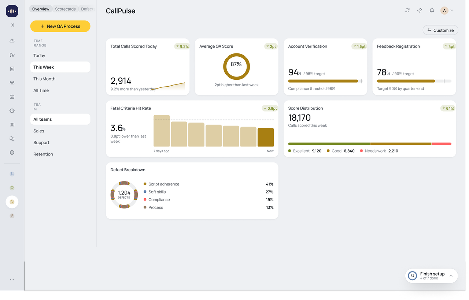Select the All teams filter
The height and width of the screenshot is (300, 469).
(60, 119)
